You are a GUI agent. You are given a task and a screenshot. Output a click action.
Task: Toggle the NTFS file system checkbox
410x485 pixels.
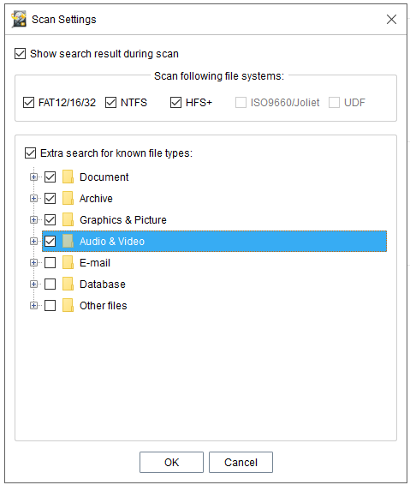(x=110, y=102)
